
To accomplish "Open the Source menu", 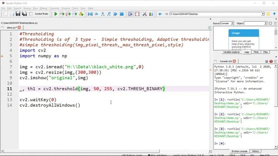I will (x=27, y=8).
